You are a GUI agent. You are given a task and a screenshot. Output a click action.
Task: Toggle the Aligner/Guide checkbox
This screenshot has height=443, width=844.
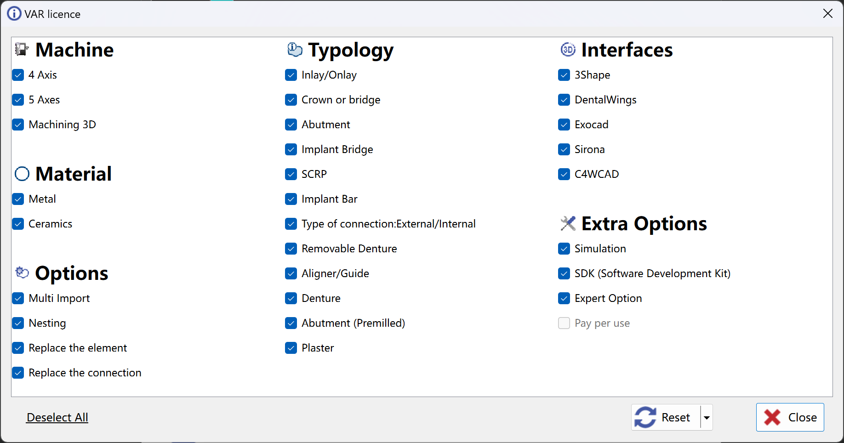tap(291, 273)
